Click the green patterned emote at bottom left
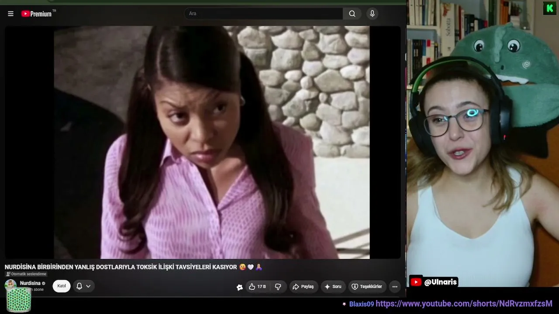This screenshot has width=559, height=314. (19, 300)
